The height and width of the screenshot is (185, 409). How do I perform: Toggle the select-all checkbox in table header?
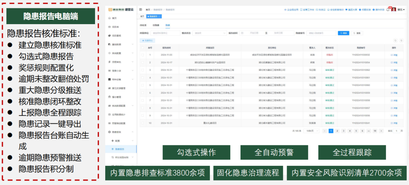142,48
